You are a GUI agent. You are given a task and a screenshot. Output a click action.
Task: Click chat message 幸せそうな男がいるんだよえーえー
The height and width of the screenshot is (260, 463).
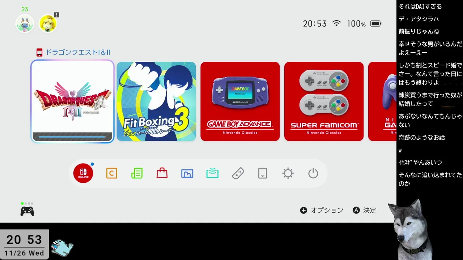pos(430,48)
